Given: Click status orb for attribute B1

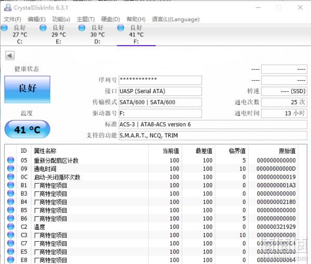Looking at the screenshot, I should coord(10,185).
